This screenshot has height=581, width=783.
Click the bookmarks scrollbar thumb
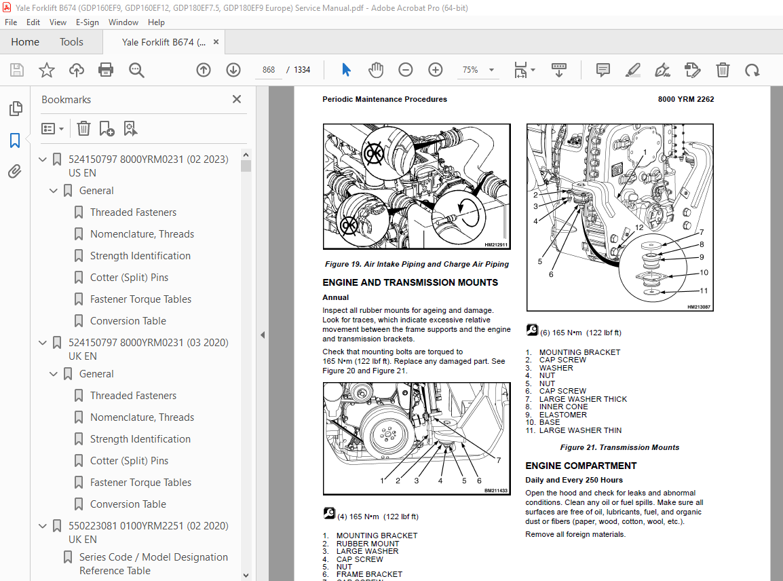pos(246,166)
